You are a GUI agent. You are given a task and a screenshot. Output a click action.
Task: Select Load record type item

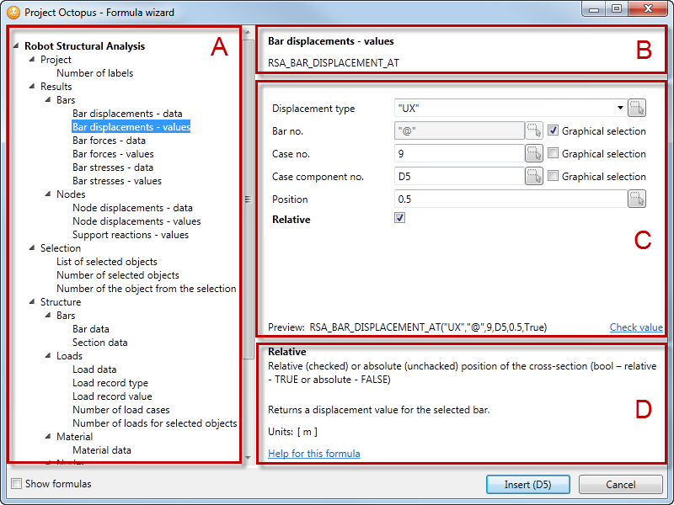pos(110,383)
